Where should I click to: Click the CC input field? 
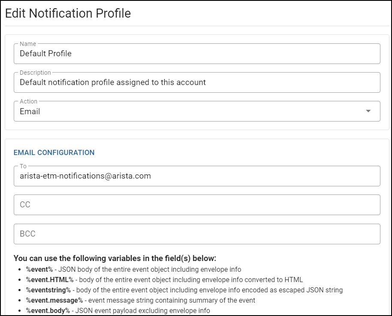pos(197,205)
